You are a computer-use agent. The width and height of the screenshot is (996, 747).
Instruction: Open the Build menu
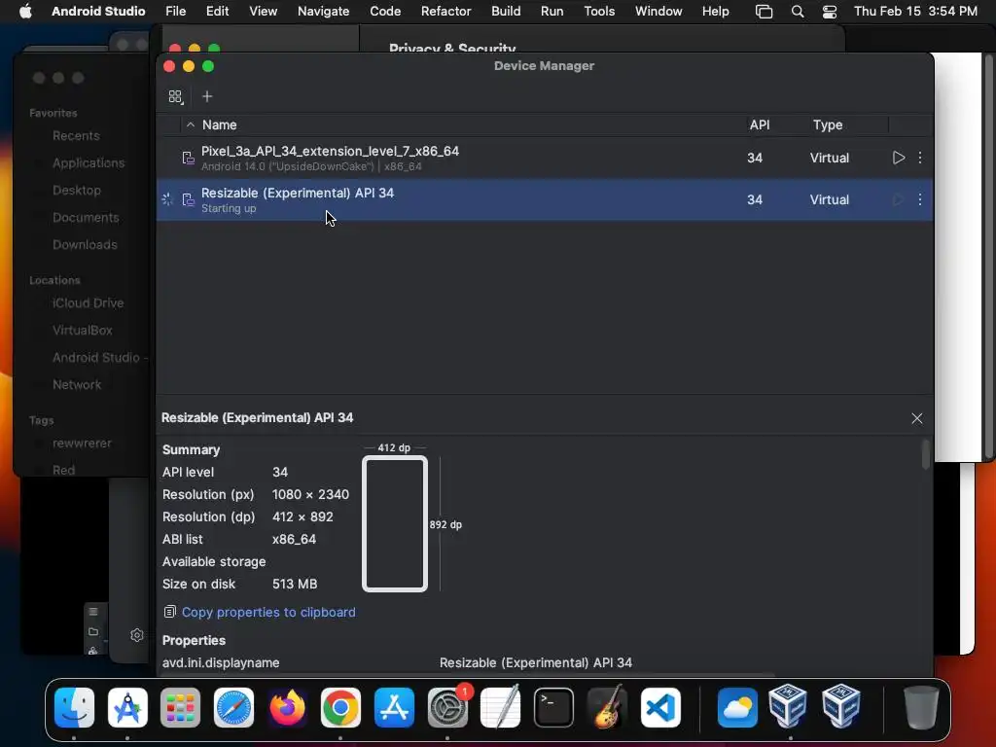506,11
